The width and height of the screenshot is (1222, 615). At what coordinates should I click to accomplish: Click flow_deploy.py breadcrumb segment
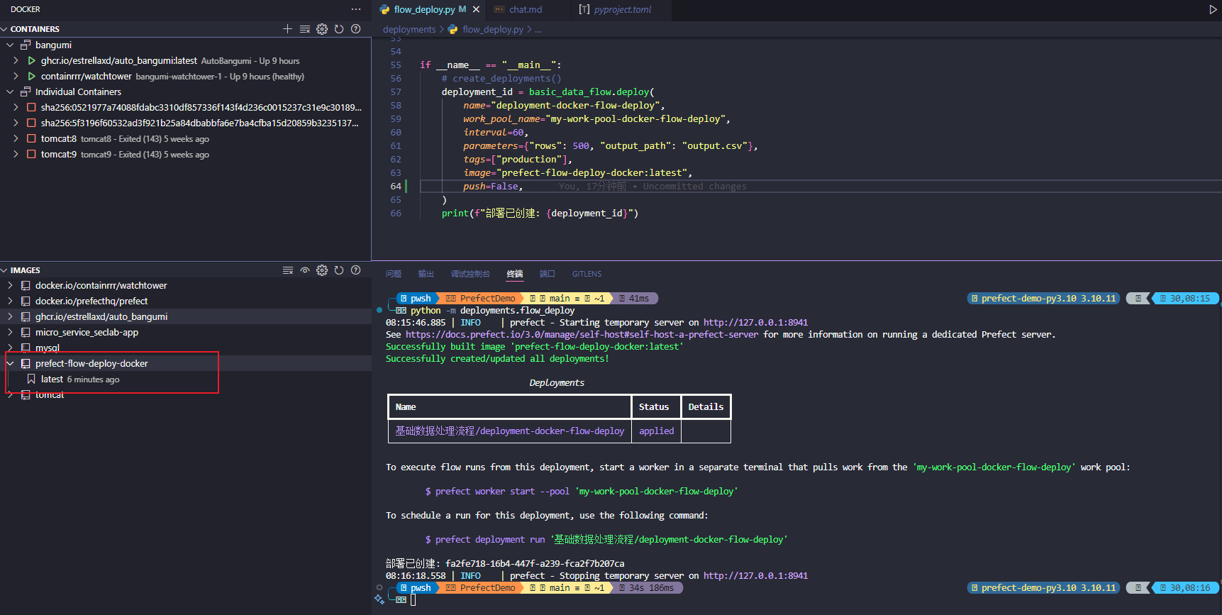click(492, 30)
